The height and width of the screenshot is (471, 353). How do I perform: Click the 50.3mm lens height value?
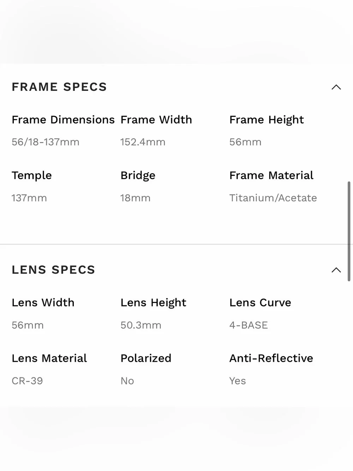pyautogui.click(x=141, y=325)
